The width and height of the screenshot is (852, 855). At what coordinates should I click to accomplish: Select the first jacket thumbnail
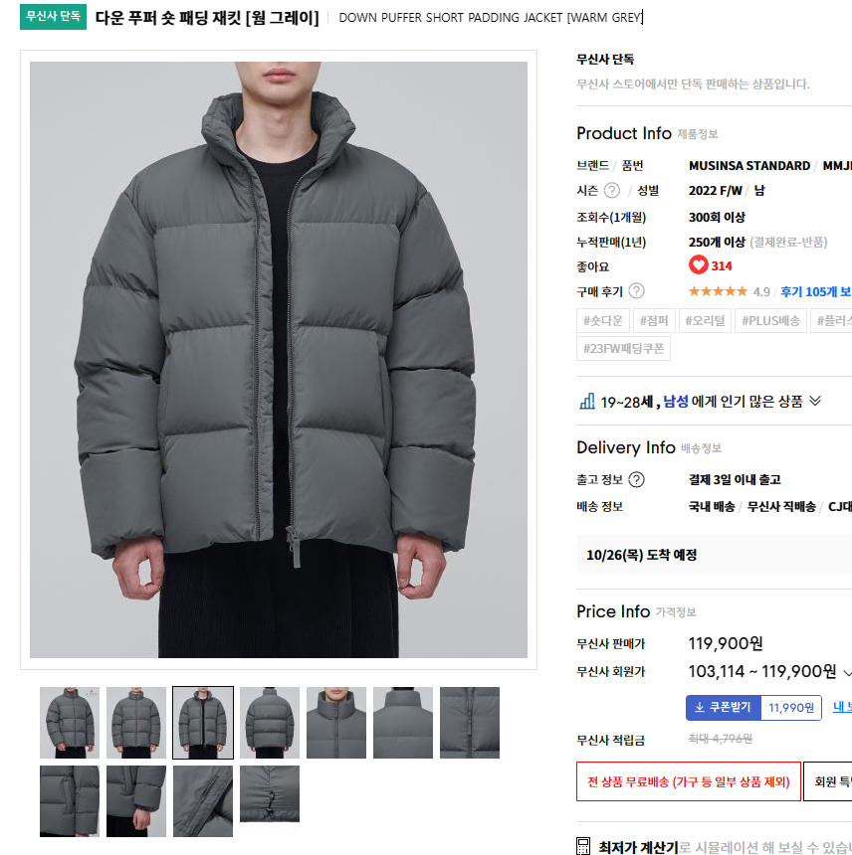tap(70, 723)
